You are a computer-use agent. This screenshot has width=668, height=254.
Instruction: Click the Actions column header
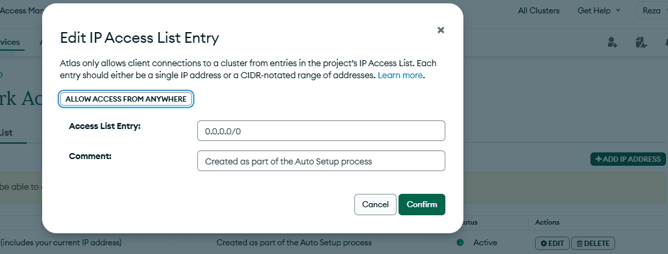click(547, 223)
